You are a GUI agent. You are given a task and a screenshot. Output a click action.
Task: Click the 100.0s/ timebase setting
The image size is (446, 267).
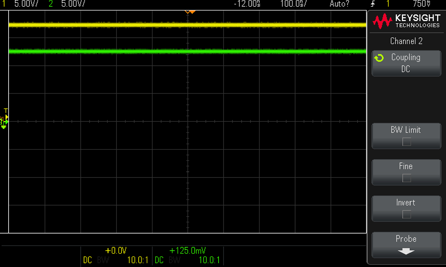click(x=293, y=4)
